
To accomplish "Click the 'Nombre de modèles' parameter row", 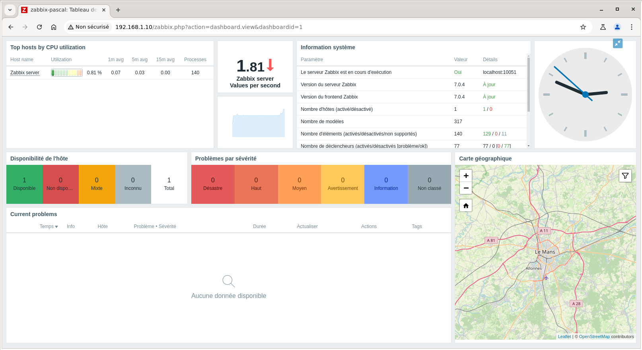I will [x=412, y=122].
